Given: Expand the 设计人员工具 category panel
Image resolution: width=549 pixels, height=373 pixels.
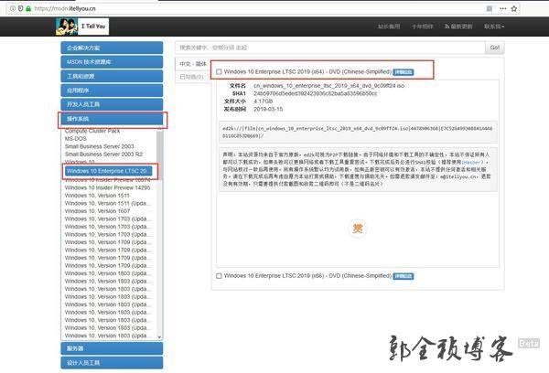Looking at the screenshot, I should [112, 363].
